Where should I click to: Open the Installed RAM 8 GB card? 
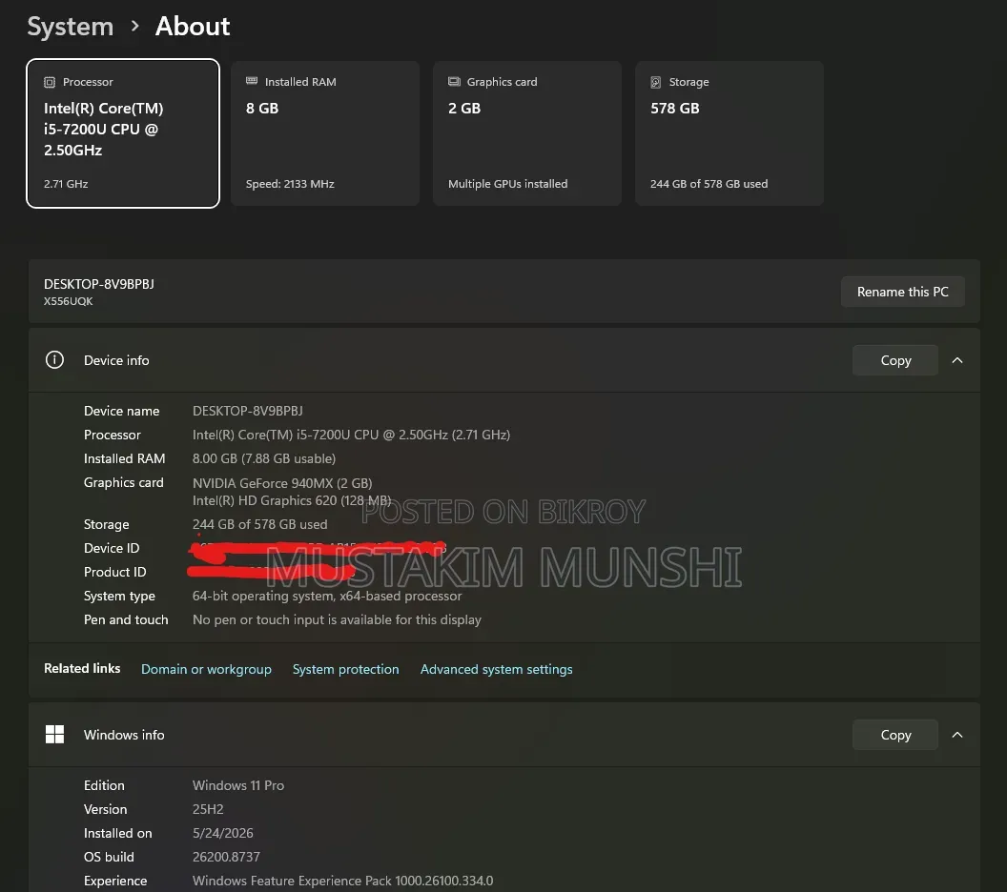click(x=325, y=133)
